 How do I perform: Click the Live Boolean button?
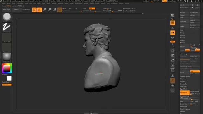pos(26,10)
